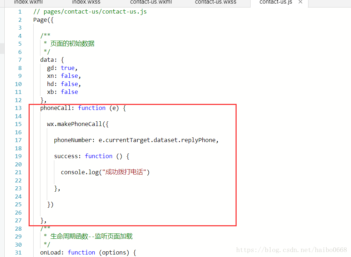351x257 pixels.
Task: Click line number 7 in gutter
Action: tap(20, 60)
